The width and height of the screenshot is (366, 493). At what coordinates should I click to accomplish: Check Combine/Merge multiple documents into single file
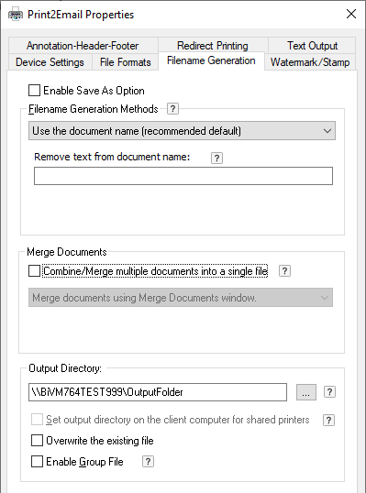pos(34,271)
